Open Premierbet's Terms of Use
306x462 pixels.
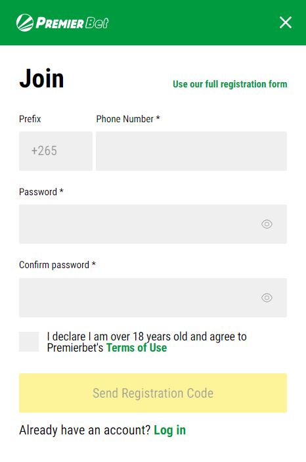click(137, 348)
